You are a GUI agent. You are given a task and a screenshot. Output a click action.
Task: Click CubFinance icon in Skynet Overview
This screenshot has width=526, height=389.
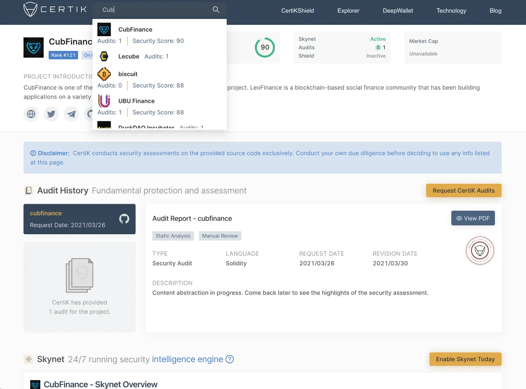(35, 384)
